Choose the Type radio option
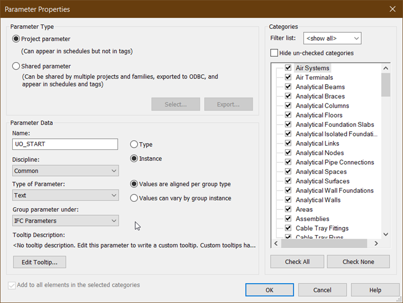Screen dimensions: 403x303 134,145
